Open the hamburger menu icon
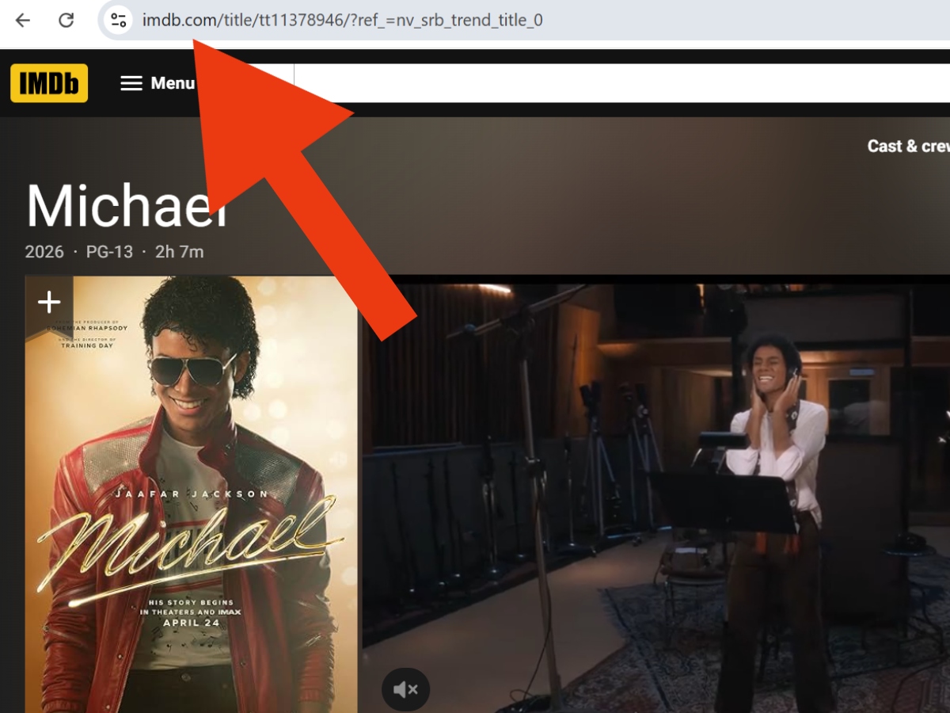Image resolution: width=950 pixels, height=713 pixels. (x=131, y=83)
